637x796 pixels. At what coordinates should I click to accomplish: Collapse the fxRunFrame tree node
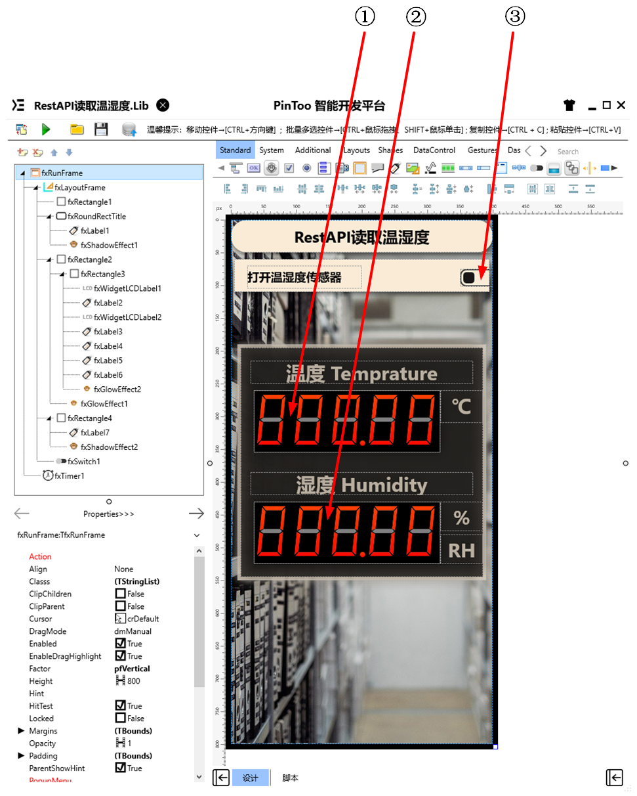pos(23,173)
